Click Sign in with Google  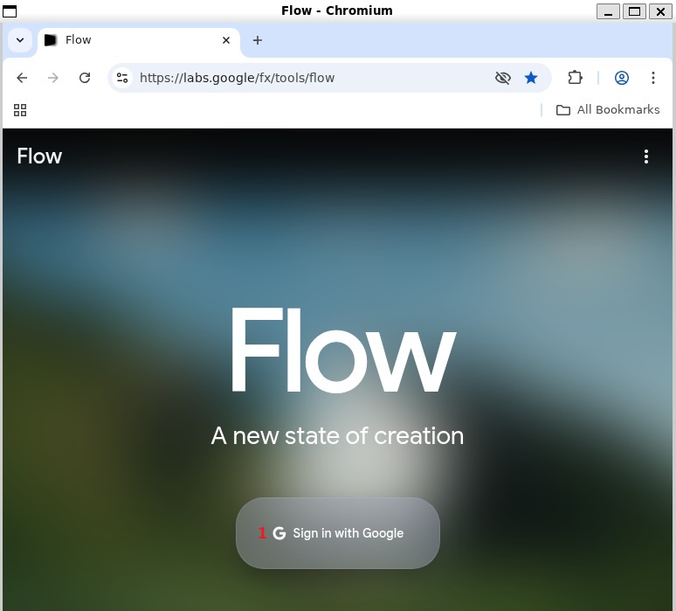tap(338, 533)
